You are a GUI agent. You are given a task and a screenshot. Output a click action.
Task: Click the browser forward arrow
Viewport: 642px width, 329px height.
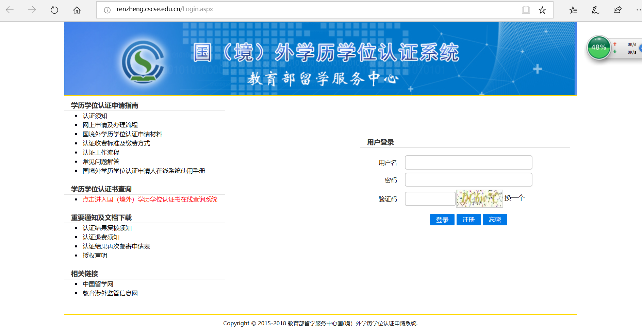pyautogui.click(x=32, y=10)
